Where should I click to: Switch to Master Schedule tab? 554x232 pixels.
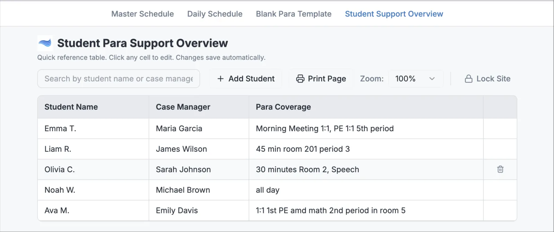tap(143, 14)
